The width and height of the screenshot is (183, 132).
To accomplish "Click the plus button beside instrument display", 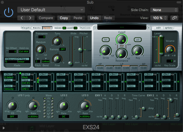I will [148, 28].
